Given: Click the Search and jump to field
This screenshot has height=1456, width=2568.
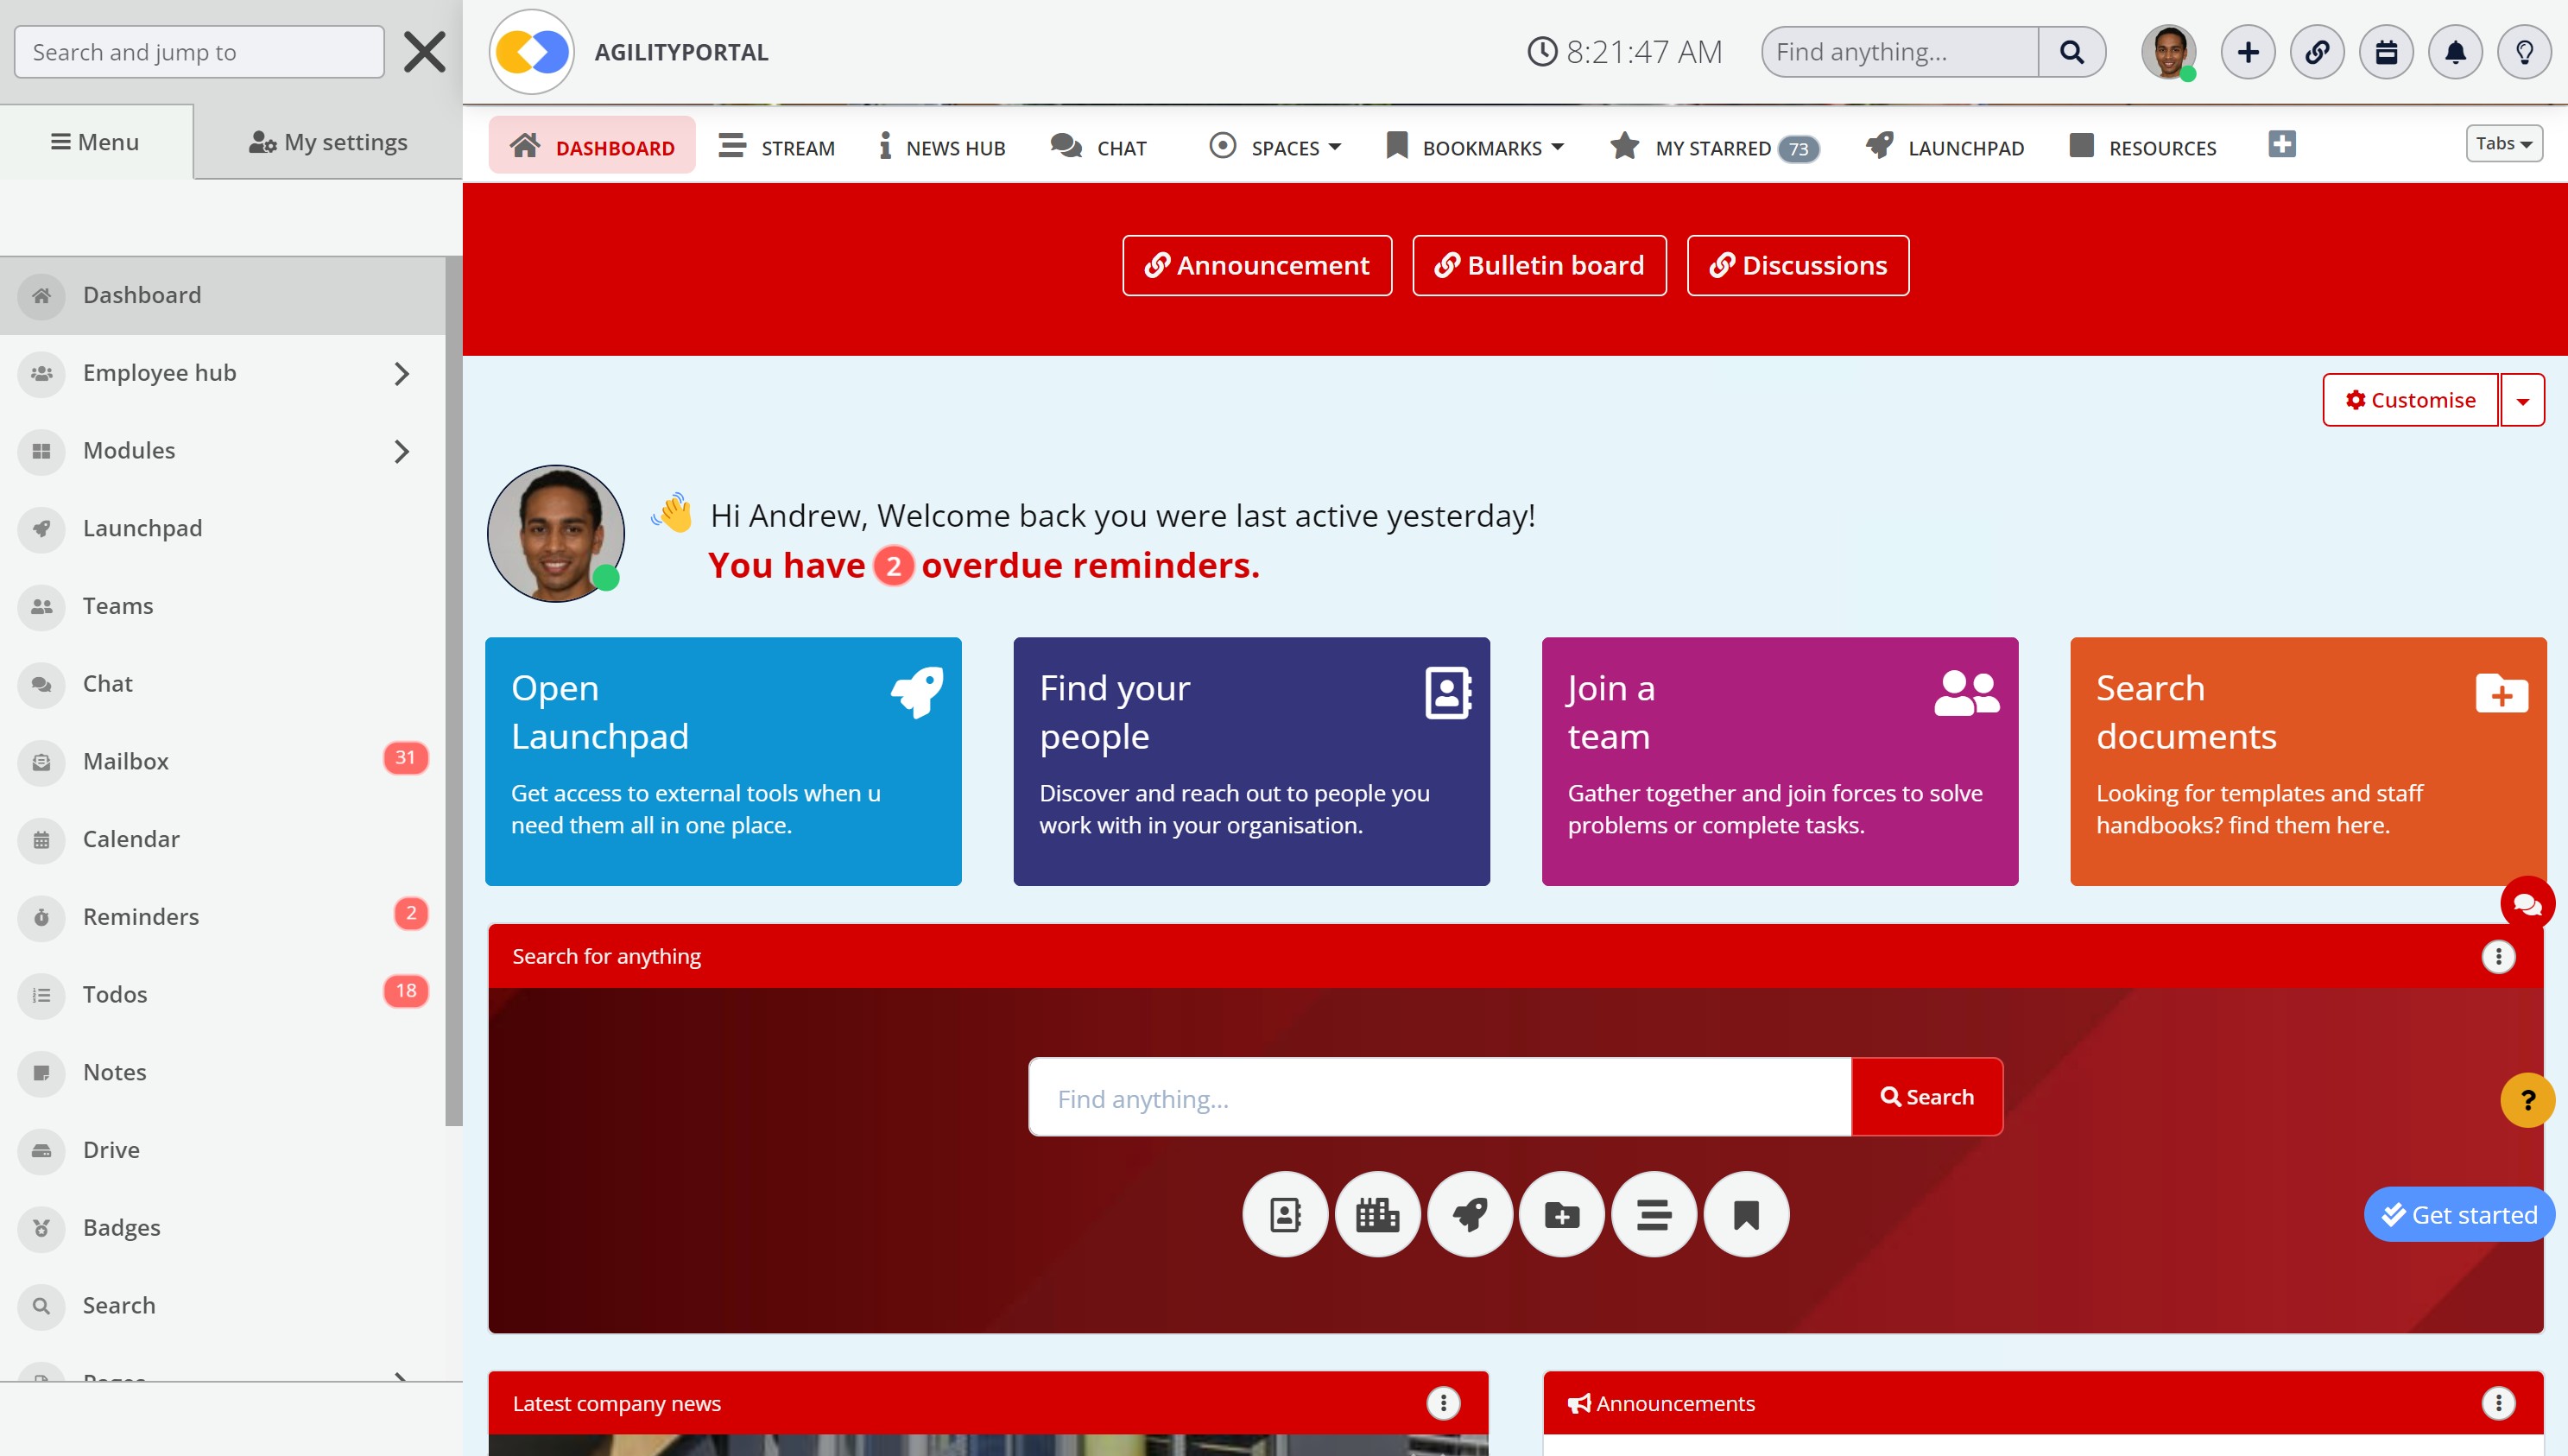Looking at the screenshot, I should click(199, 52).
